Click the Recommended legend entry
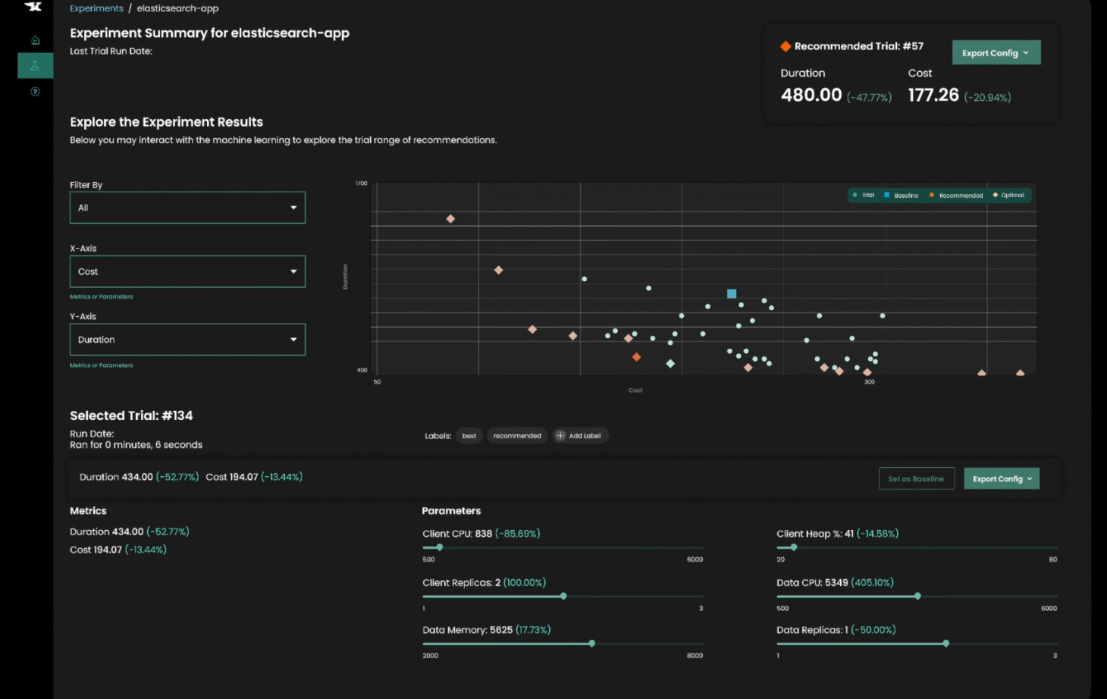Image resolution: width=1107 pixels, height=699 pixels. click(x=955, y=195)
